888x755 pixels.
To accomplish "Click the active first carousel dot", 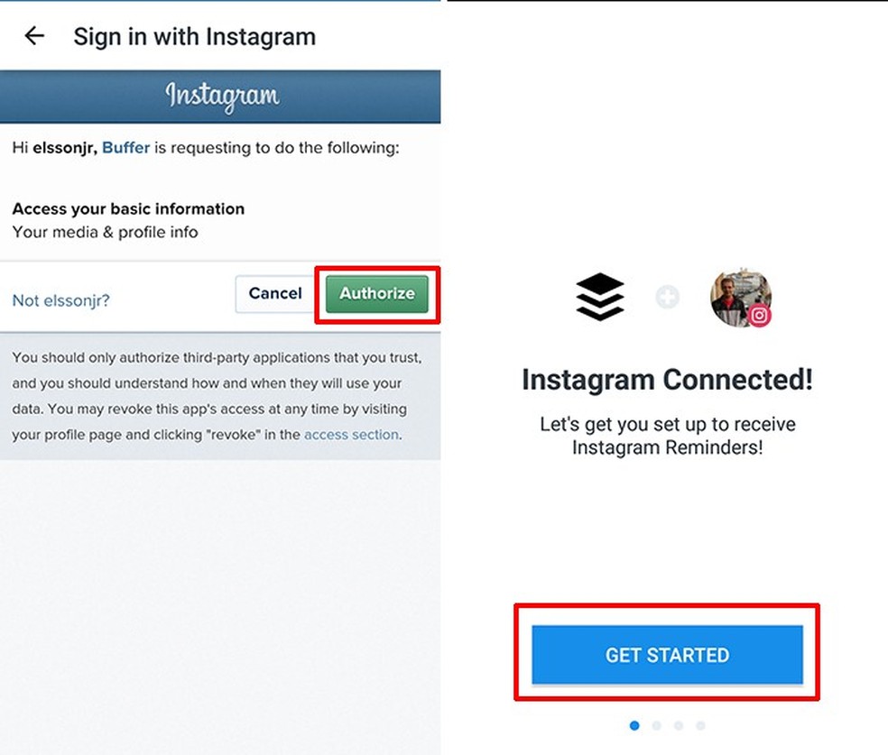I will (x=634, y=725).
